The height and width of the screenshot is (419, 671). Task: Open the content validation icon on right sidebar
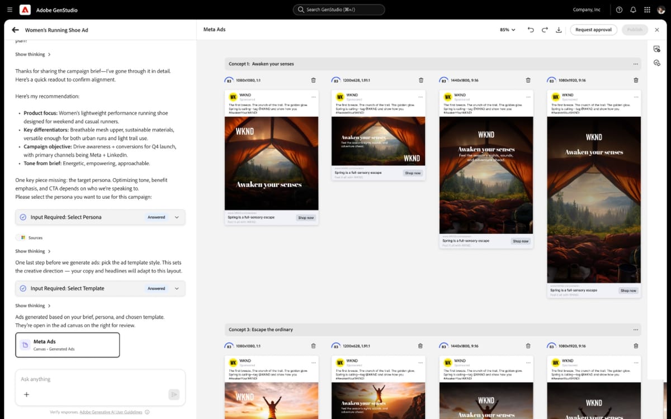pyautogui.click(x=657, y=63)
